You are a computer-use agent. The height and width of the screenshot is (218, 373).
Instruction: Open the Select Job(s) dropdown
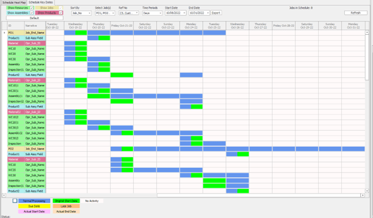[x=113, y=13]
